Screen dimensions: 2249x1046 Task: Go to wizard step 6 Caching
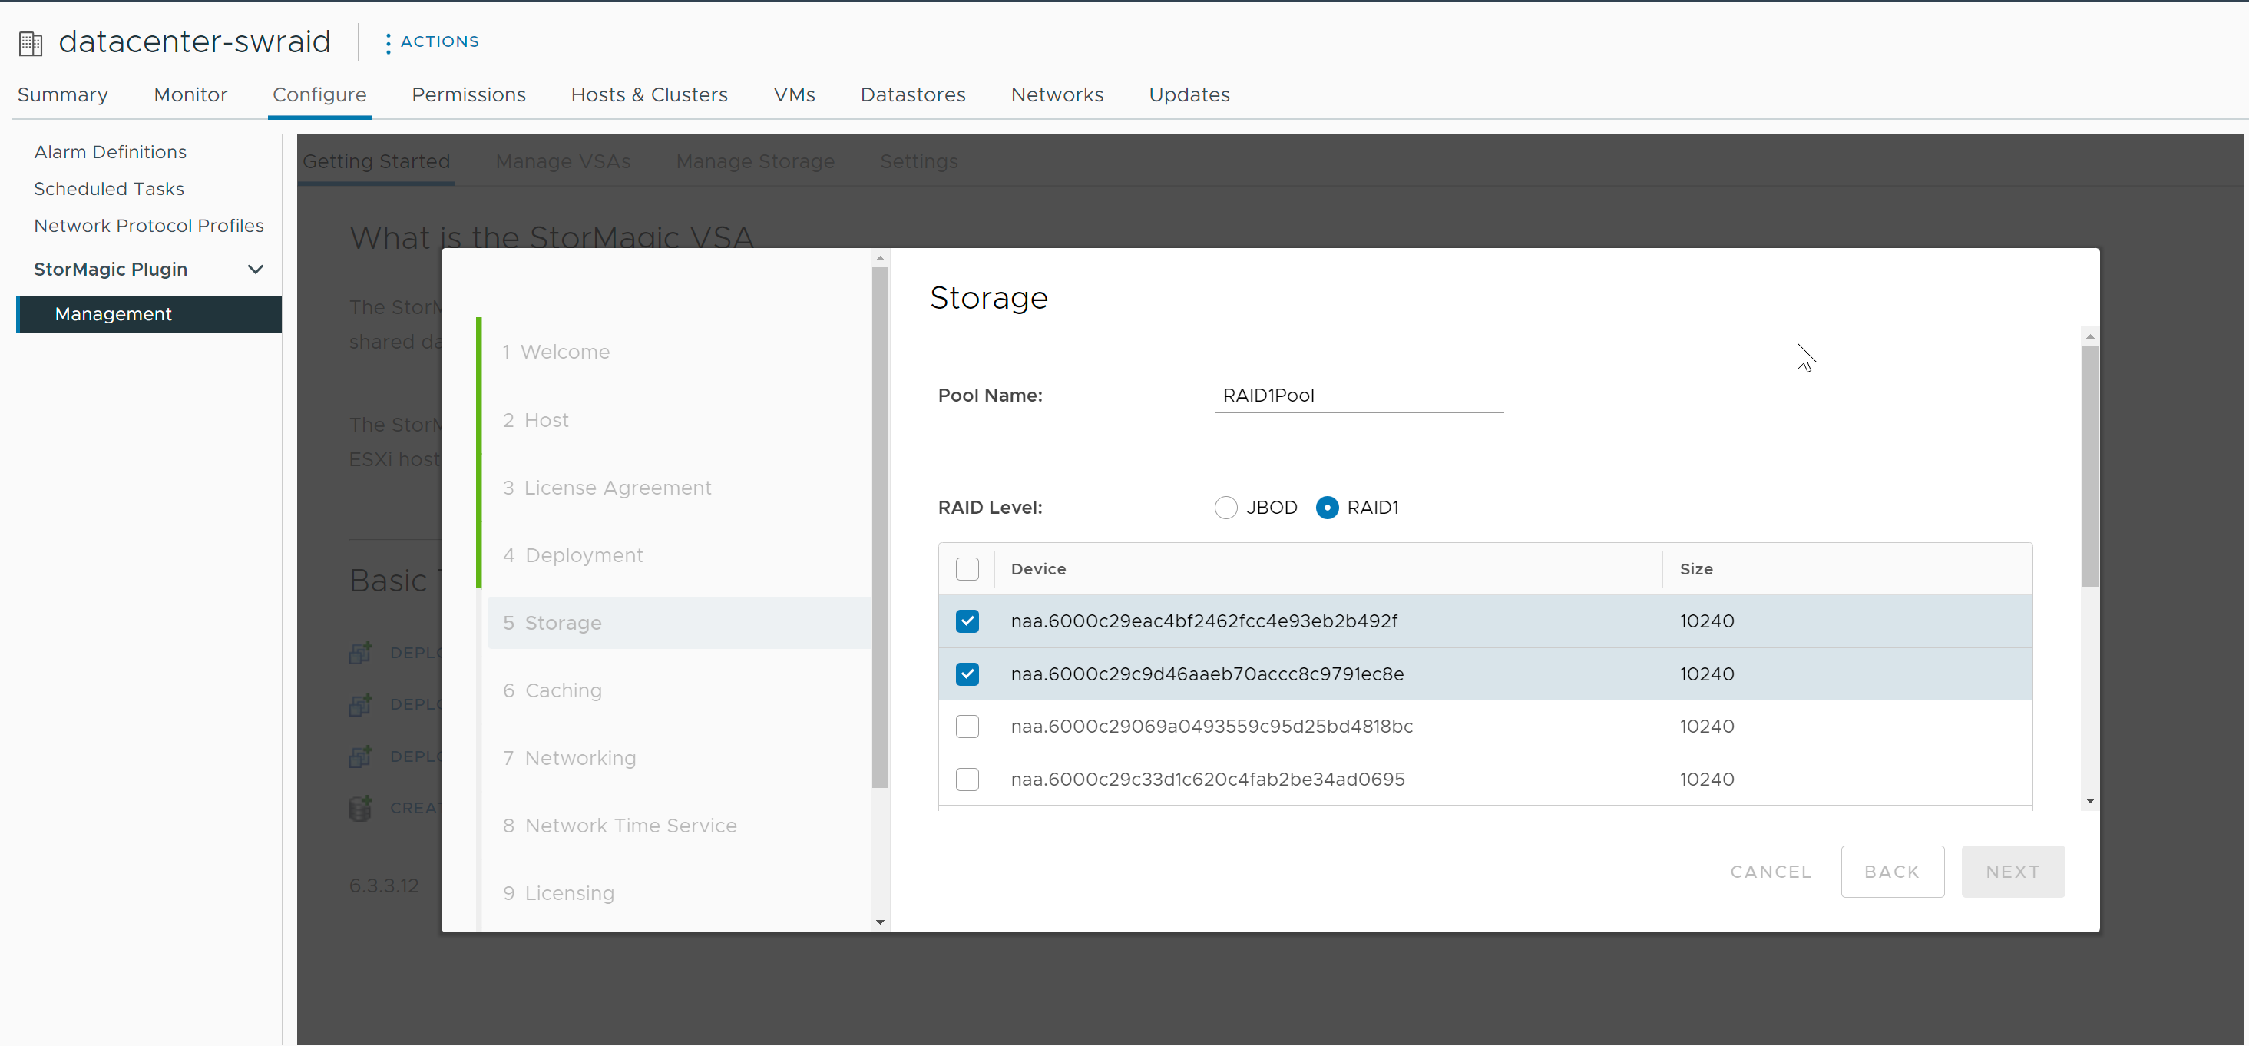coord(552,690)
